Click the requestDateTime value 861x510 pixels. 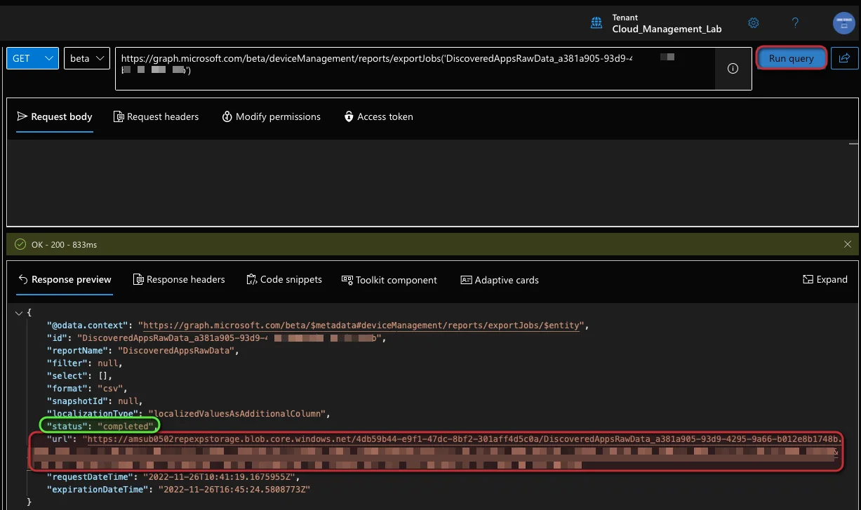218,476
